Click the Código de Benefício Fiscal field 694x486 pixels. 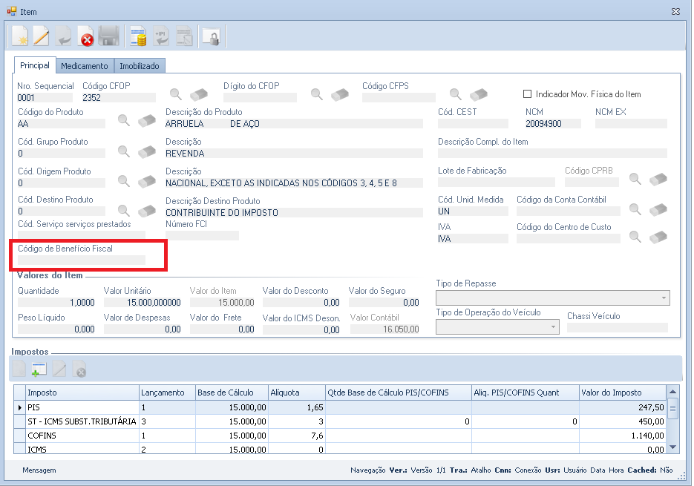pyautogui.click(x=82, y=260)
